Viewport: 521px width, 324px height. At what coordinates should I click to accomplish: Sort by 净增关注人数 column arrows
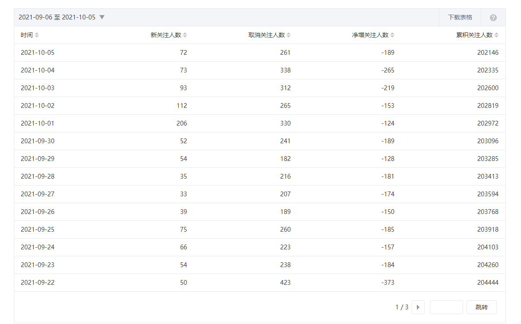(392, 35)
